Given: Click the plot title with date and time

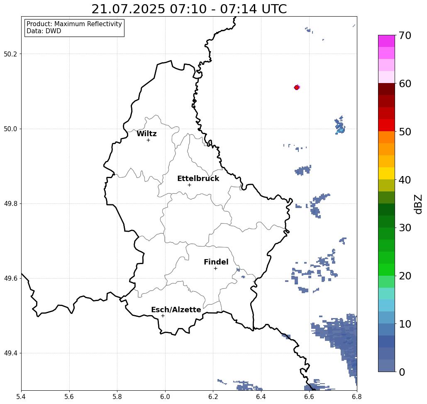Looking at the screenshot, I should [189, 9].
